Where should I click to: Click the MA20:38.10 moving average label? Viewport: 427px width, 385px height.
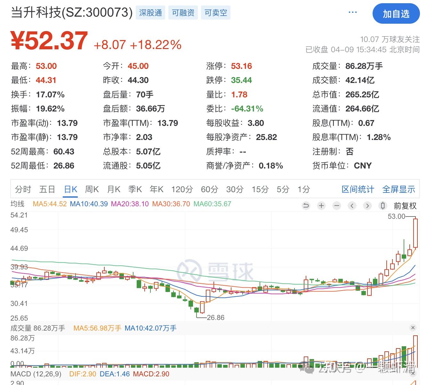click(130, 204)
